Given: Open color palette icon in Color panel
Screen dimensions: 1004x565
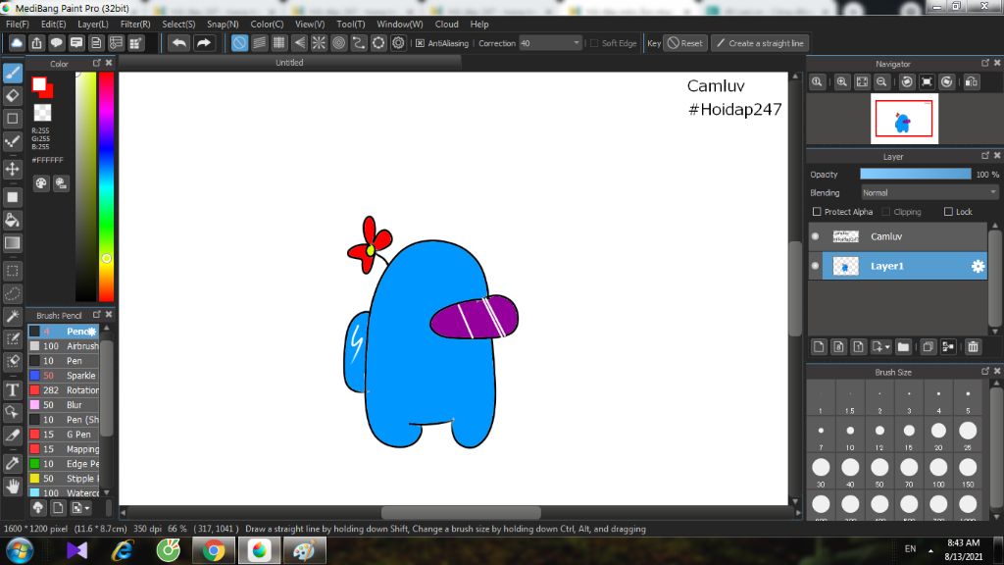Looking at the screenshot, I should [x=41, y=183].
